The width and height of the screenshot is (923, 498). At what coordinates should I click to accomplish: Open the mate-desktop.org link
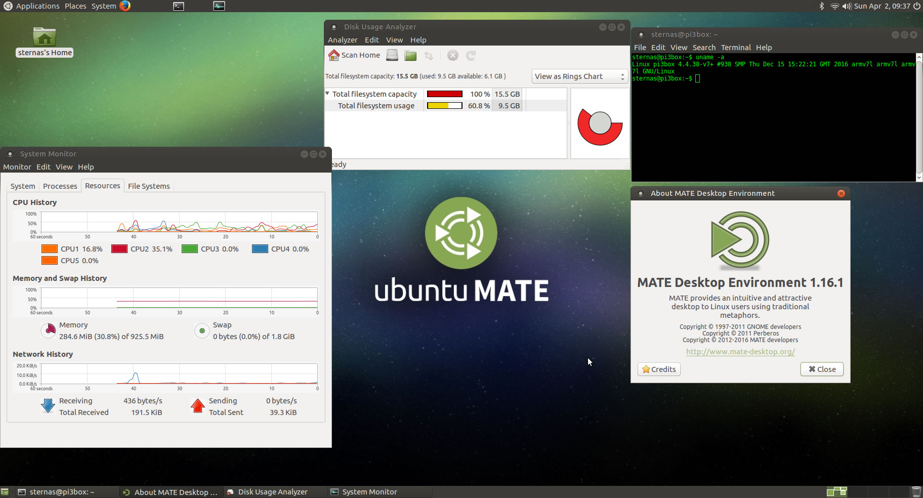tap(740, 352)
